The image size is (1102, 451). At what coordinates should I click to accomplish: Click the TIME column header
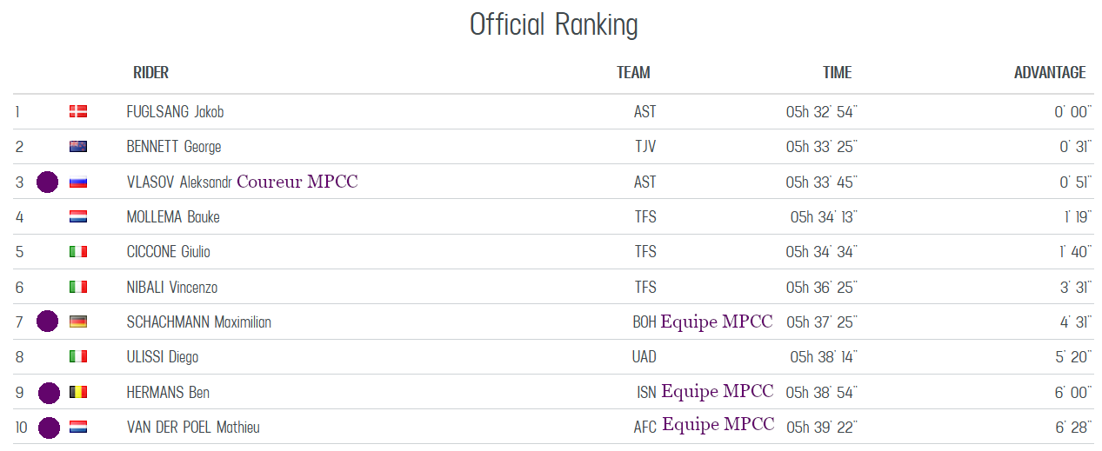(837, 73)
